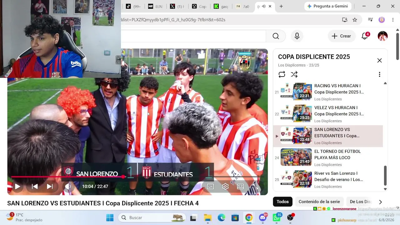Open YouTube notifications bell
The image size is (400, 225).
(365, 36)
